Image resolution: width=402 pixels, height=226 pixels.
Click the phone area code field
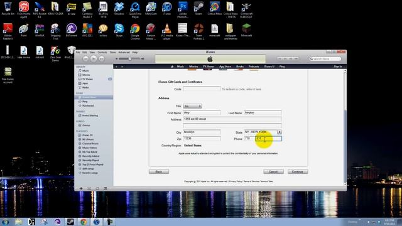[249, 139]
